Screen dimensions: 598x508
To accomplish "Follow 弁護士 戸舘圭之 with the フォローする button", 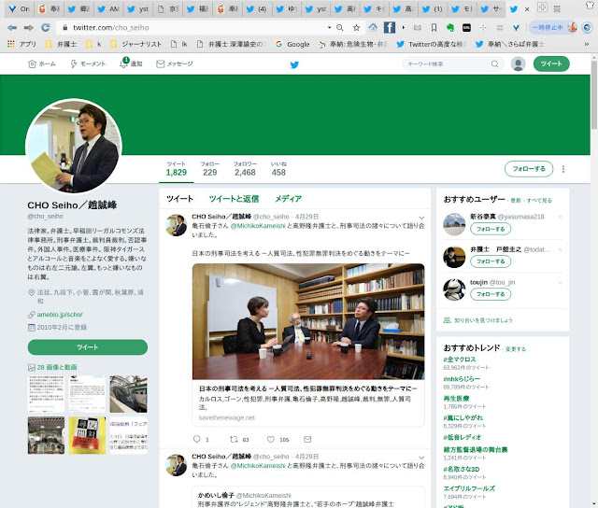I will tap(491, 261).
